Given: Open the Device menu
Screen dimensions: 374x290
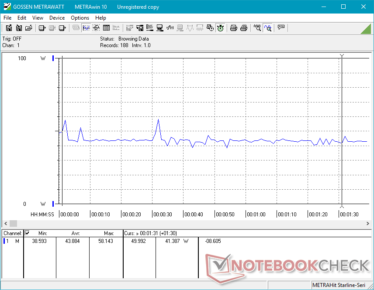Looking at the screenshot, I should tap(57, 18).
